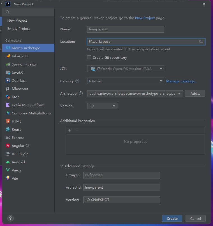The width and height of the screenshot is (213, 226).
Task: Select New Project in the sidebar
Action: (17, 21)
